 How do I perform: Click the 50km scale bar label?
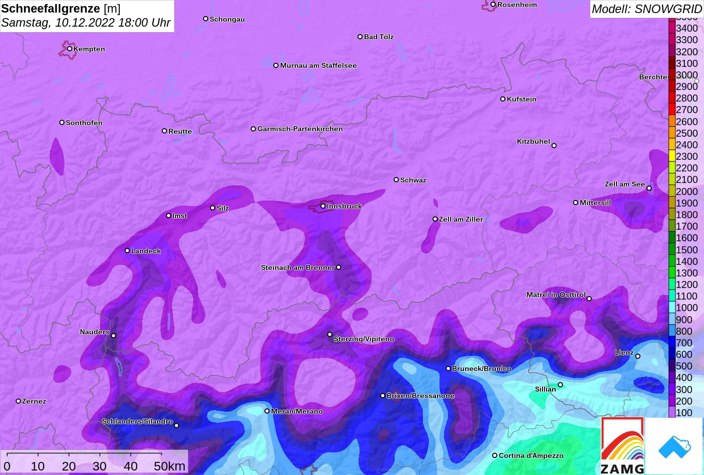(x=169, y=466)
